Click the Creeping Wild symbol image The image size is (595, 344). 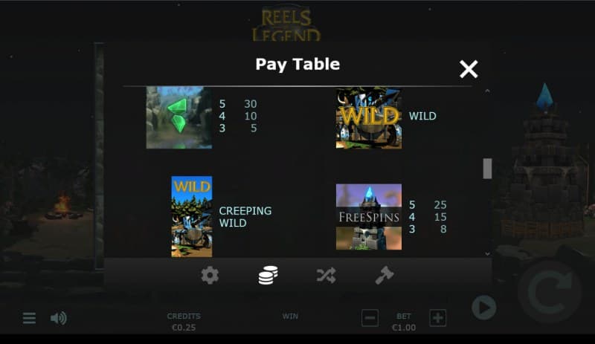coord(192,216)
